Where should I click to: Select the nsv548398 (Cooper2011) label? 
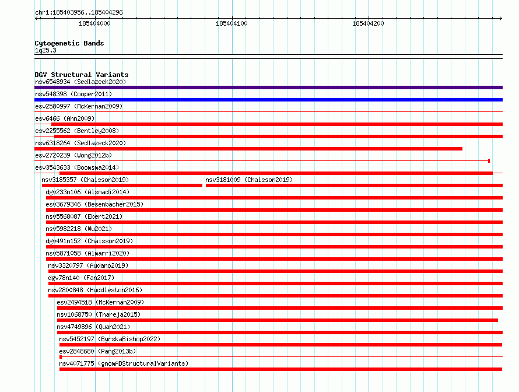[x=73, y=94]
